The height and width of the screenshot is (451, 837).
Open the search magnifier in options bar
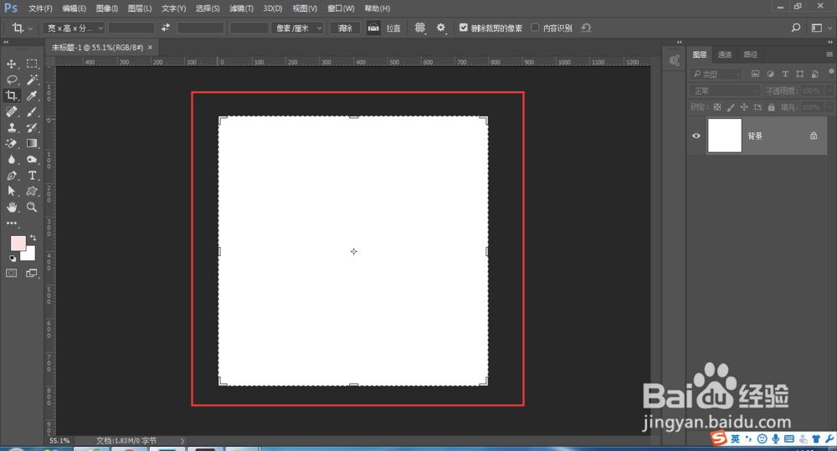coord(795,28)
